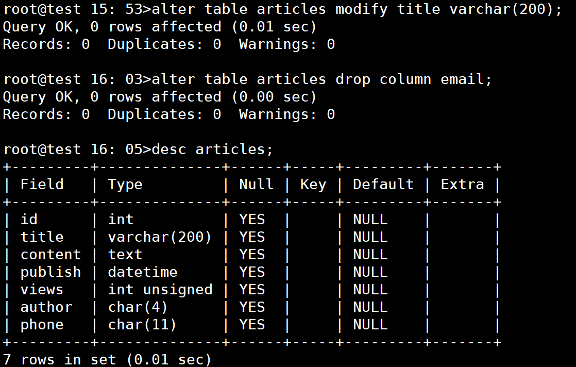576x367 pixels.
Task: Click the Null column header
Action: (256, 184)
